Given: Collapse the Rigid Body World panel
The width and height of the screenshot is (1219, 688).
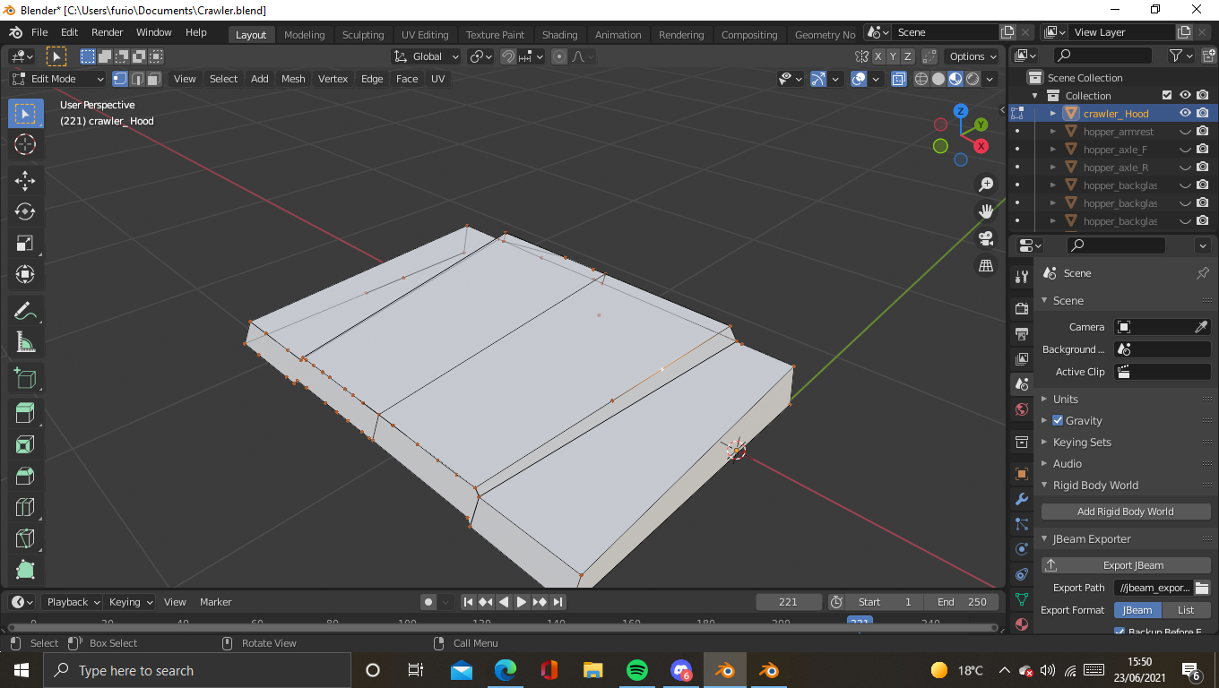Looking at the screenshot, I should coord(1095,485).
